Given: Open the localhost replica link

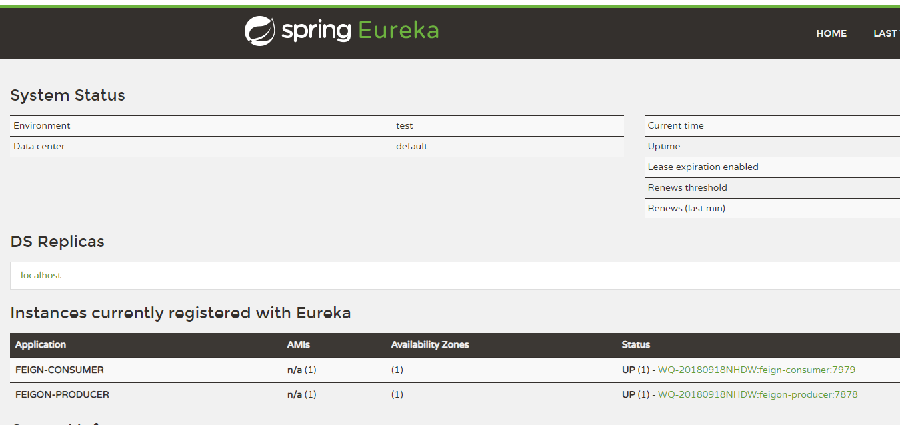Looking at the screenshot, I should pos(41,275).
